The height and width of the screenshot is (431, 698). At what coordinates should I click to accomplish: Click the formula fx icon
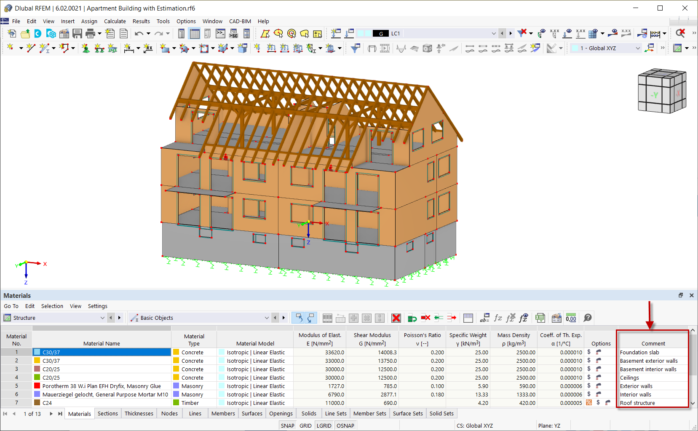point(498,318)
